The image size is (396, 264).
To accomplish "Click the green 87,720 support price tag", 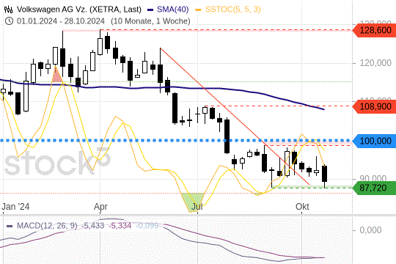I will (x=374, y=188).
